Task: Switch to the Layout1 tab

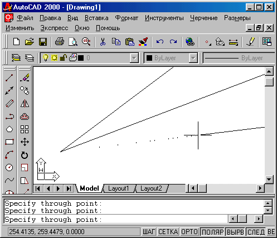Action: pyautogui.click(x=119, y=188)
